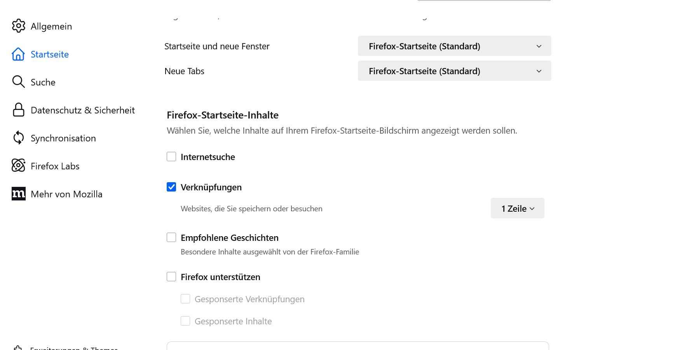This screenshot has height=350, width=682.
Task: Click the Synchronisation arrows icon
Action: [18, 138]
